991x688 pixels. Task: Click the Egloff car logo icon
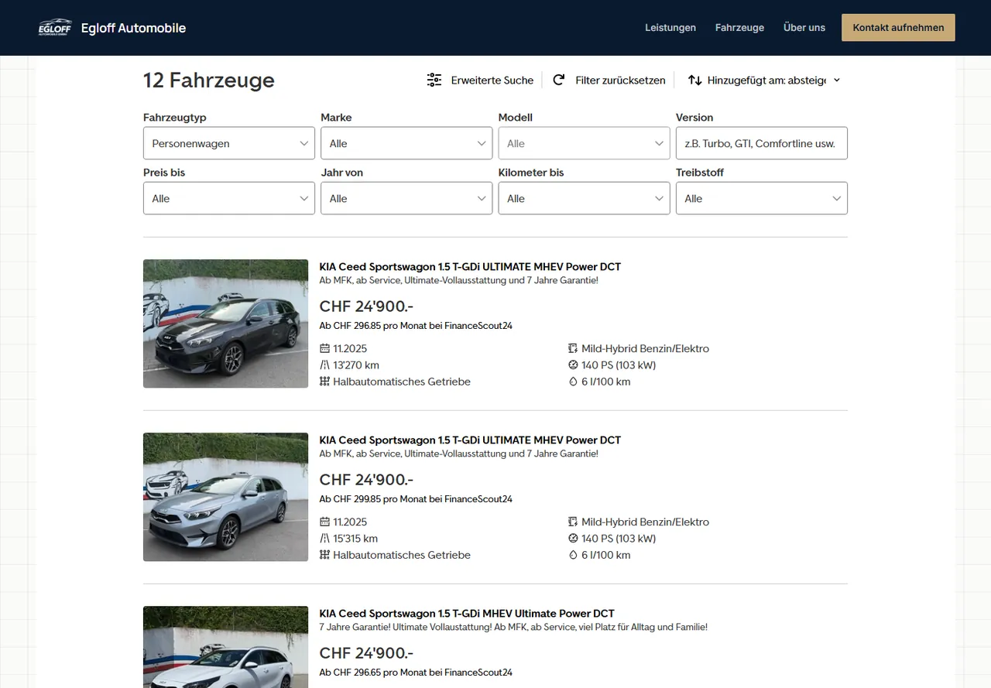pos(55,28)
